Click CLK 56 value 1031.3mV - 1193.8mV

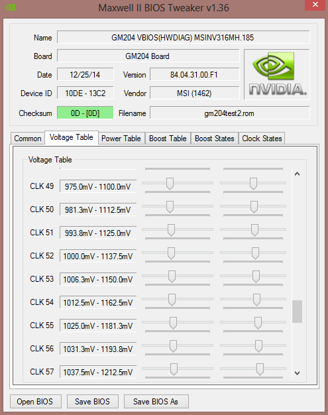point(98,349)
